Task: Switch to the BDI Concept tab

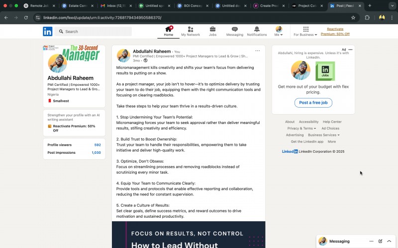Action: [x=193, y=5]
